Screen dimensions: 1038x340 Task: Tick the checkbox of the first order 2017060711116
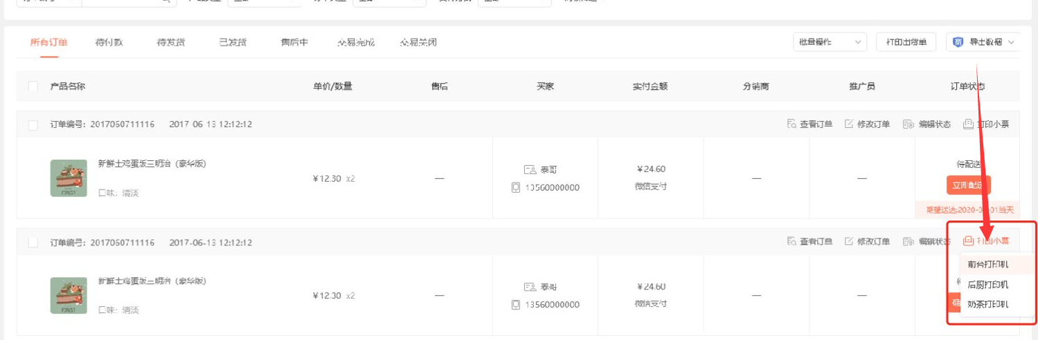pos(33,125)
